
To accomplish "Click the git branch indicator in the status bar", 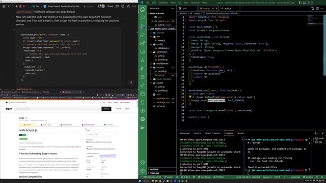I will [x=169, y=177].
